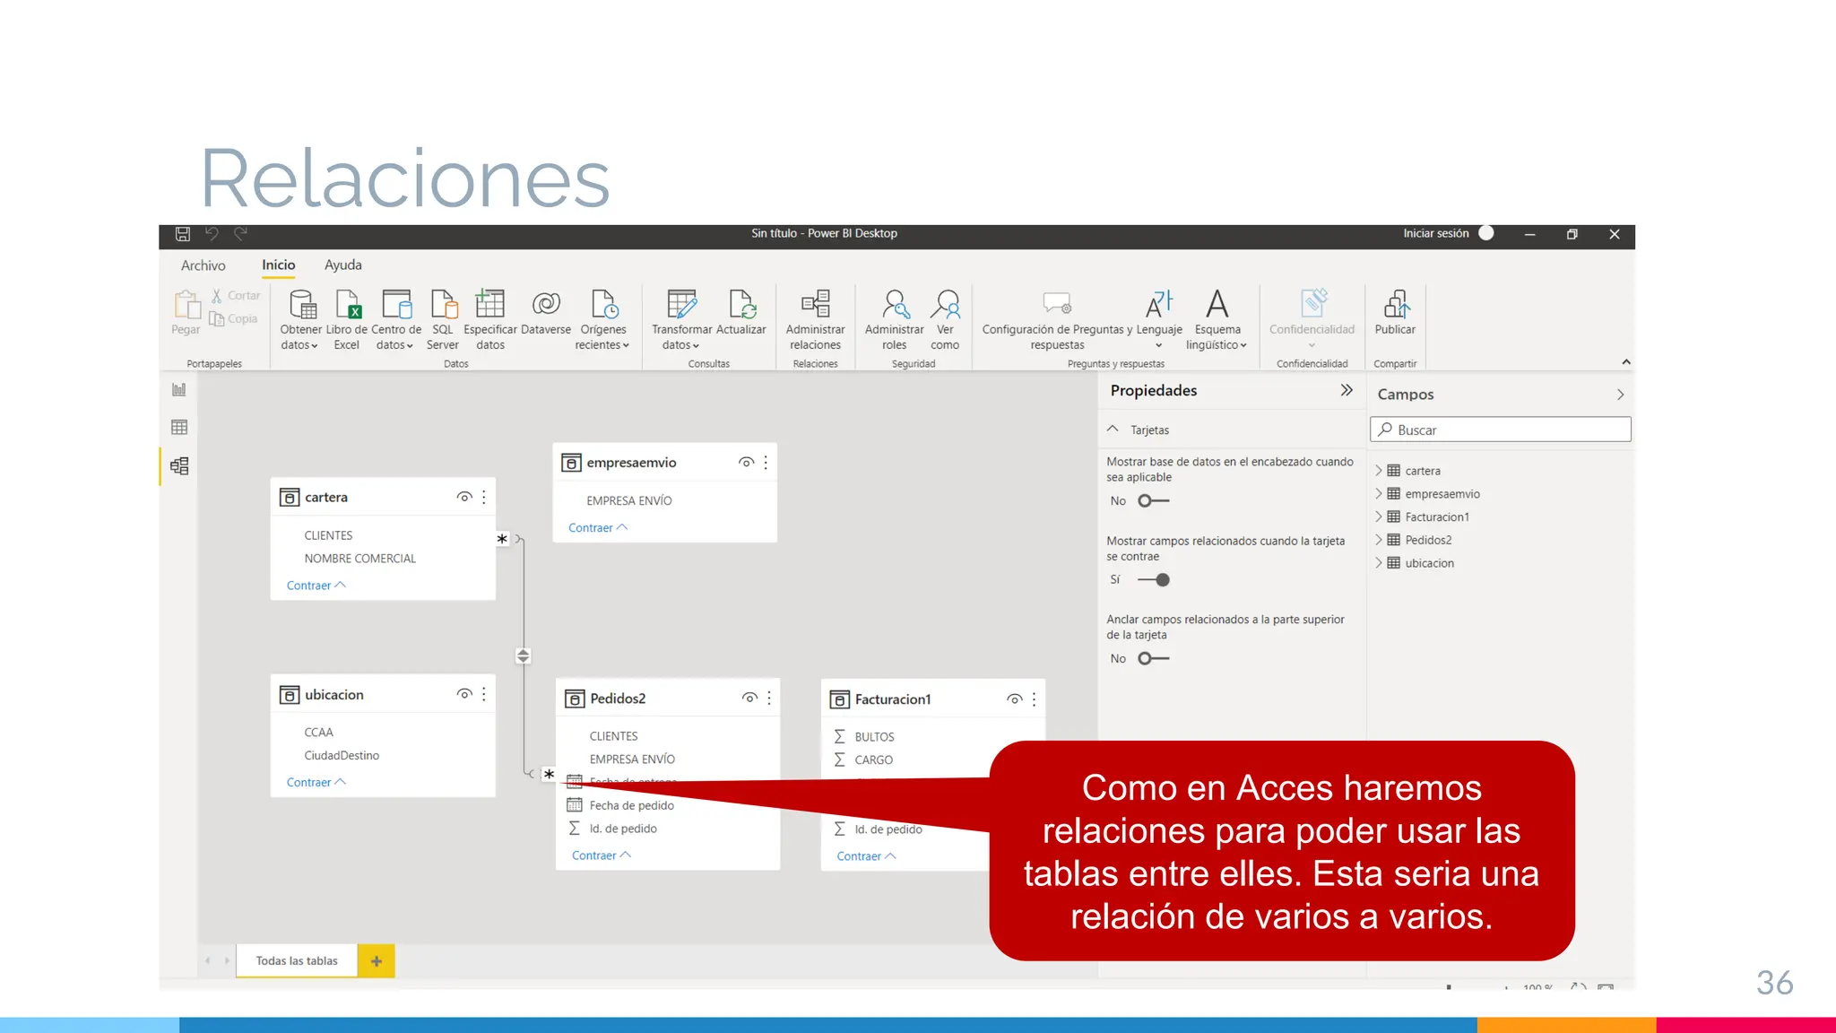This screenshot has width=1836, height=1033.
Task: Open the Ayuda ribbon tab
Action: point(343,265)
